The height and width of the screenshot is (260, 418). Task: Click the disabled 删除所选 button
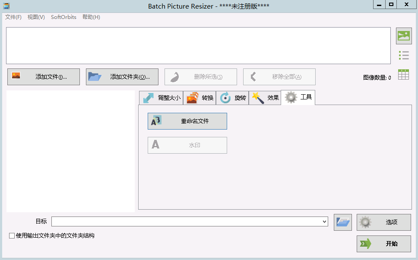[201, 77]
